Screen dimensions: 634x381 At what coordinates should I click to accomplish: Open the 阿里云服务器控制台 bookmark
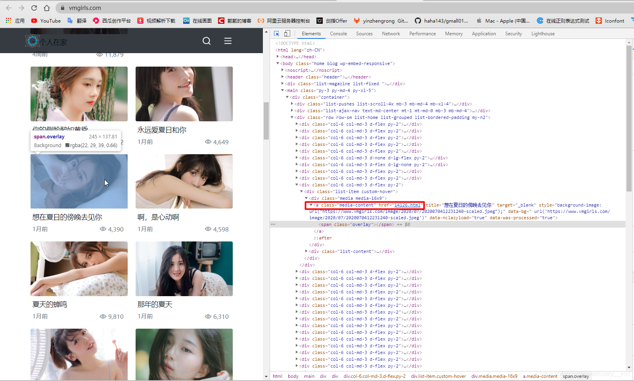[284, 21]
